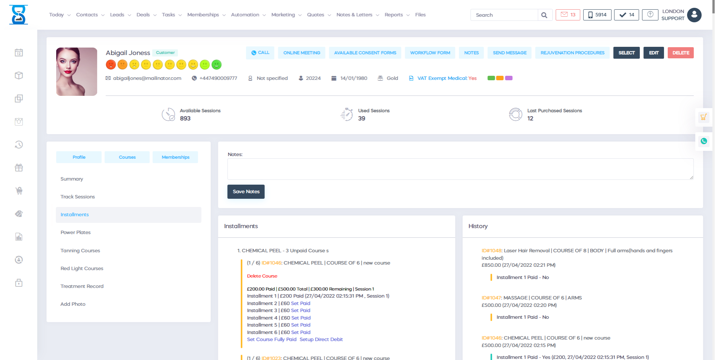Select the red angry face rating
The width and height of the screenshot is (715, 360).
[111, 65]
